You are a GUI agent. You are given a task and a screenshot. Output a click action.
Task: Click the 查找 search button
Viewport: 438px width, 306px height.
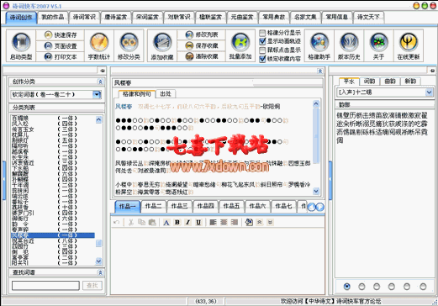click(92, 286)
